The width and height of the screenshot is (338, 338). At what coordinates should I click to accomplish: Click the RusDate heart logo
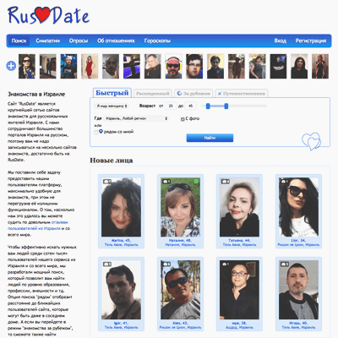(48, 15)
